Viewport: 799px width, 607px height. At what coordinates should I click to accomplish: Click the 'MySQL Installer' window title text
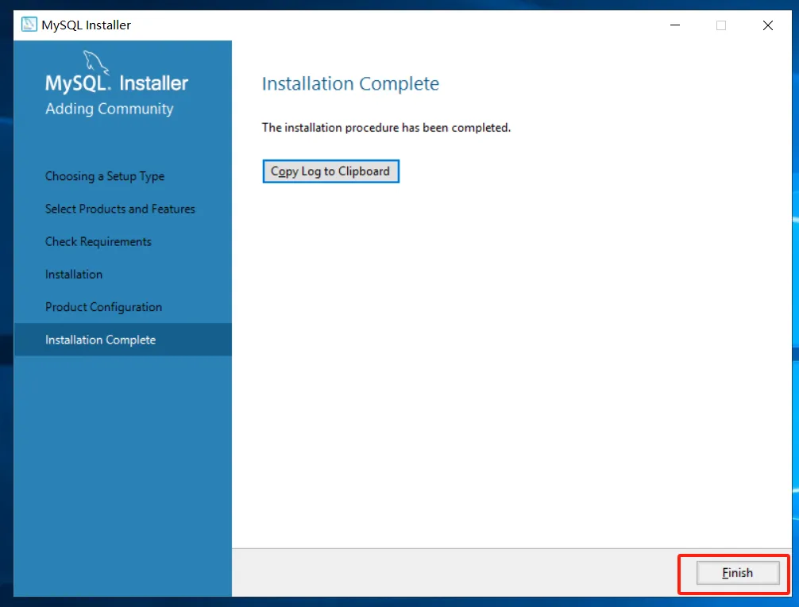click(x=86, y=25)
